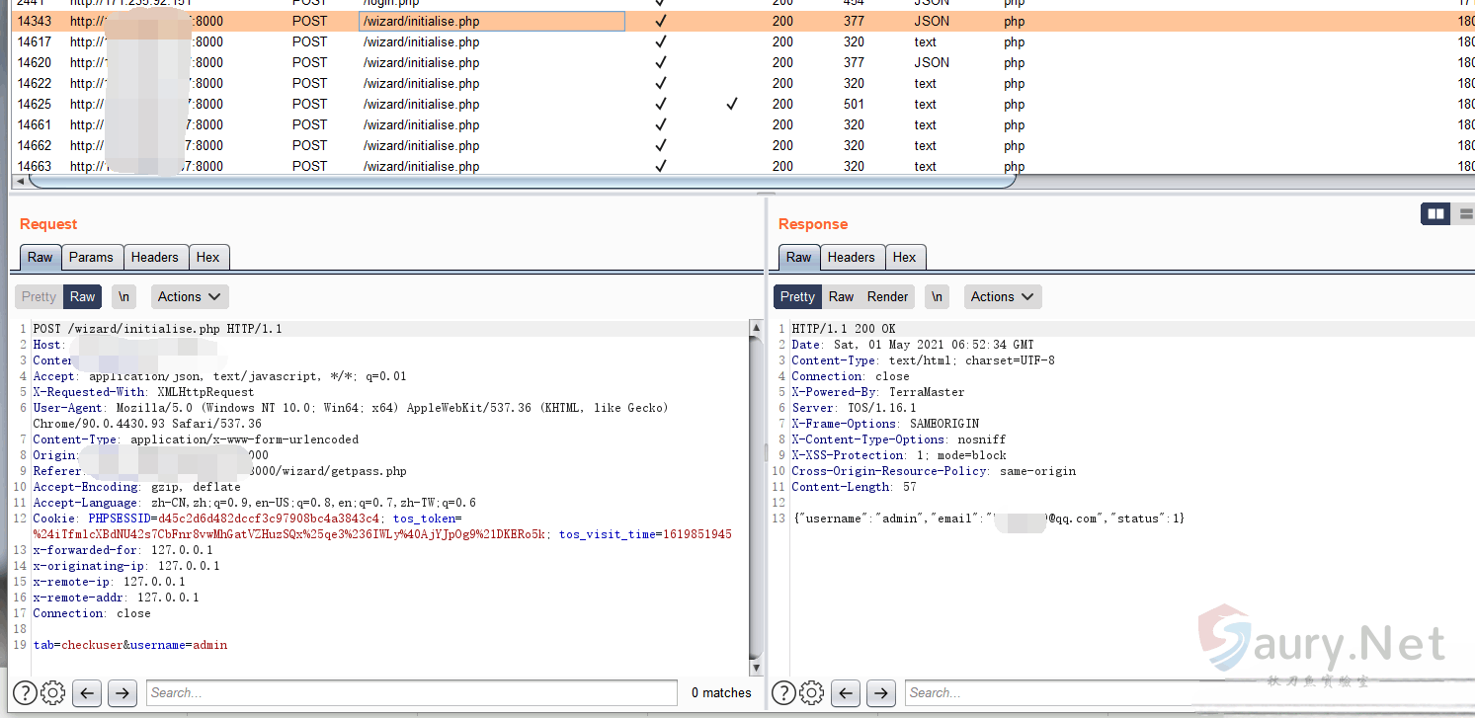Open request panel help icon
The width and height of the screenshot is (1475, 718).
coord(25,692)
